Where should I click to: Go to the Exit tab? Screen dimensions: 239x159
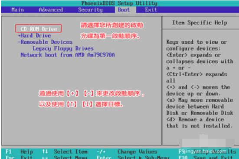click(151, 10)
